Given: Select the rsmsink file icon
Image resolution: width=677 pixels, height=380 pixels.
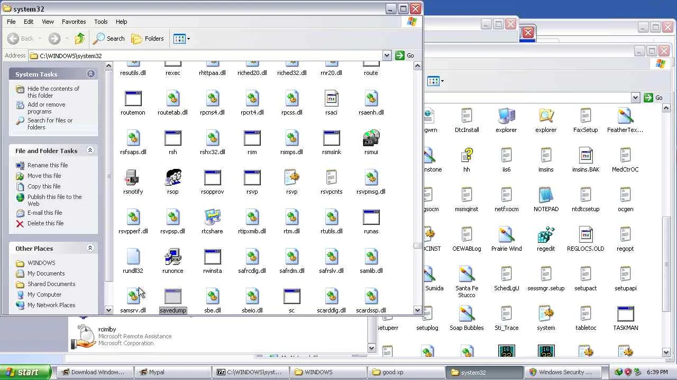Looking at the screenshot, I should 332,138.
